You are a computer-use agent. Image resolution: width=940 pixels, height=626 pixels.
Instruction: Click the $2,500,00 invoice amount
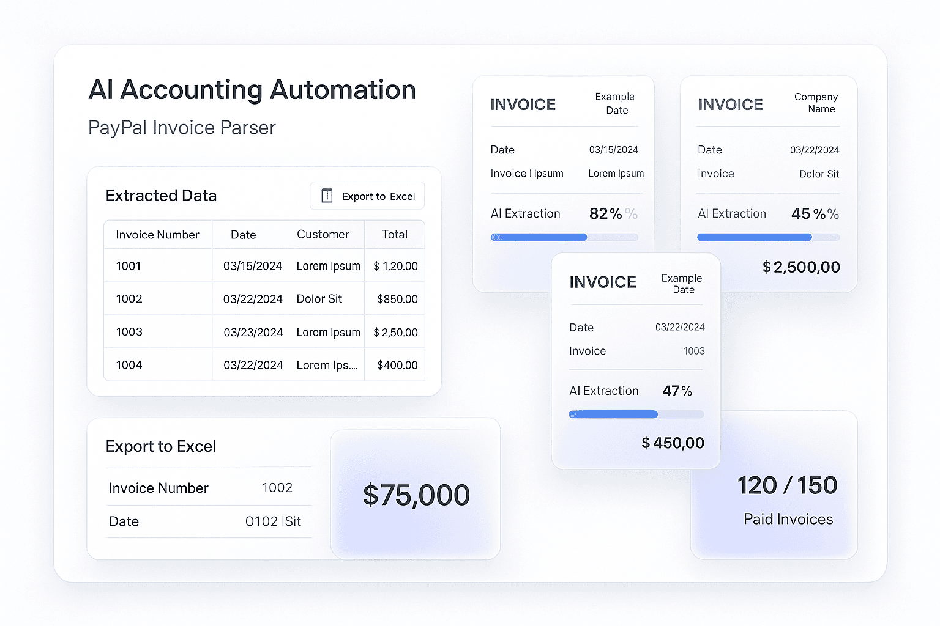tap(801, 267)
